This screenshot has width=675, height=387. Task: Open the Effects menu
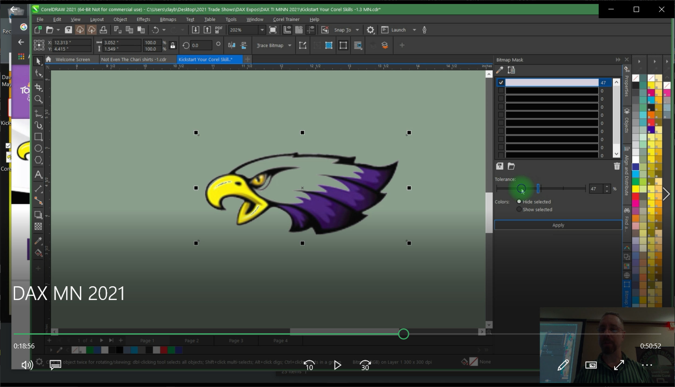point(143,19)
